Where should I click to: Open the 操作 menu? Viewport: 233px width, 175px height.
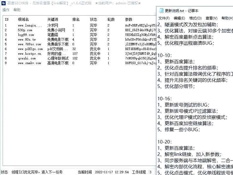click(x=6, y=10)
